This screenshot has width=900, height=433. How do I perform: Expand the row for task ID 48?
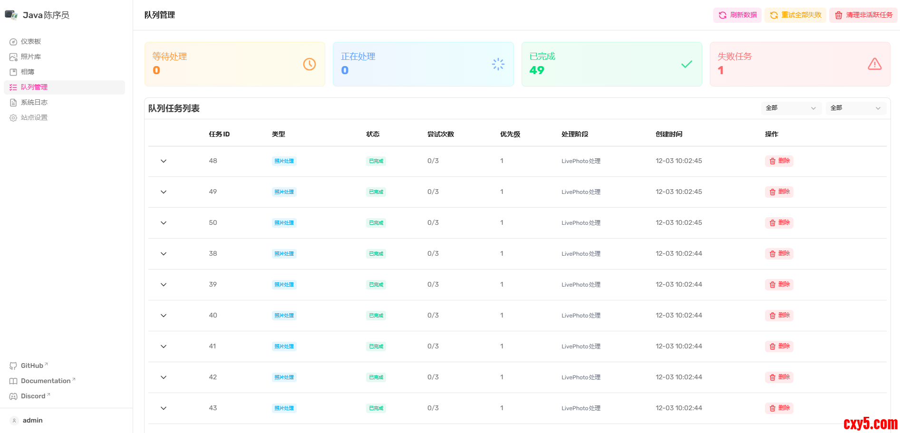click(164, 161)
